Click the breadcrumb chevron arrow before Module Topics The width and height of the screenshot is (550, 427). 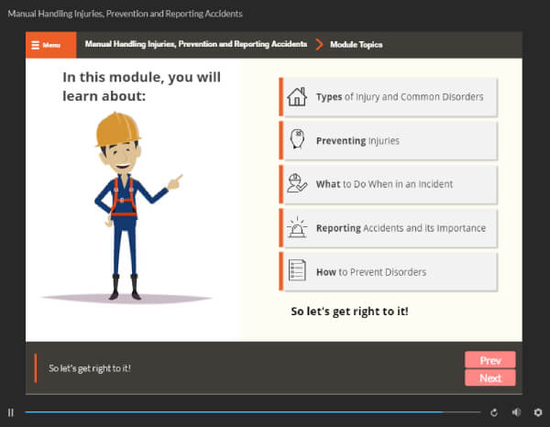tap(319, 45)
